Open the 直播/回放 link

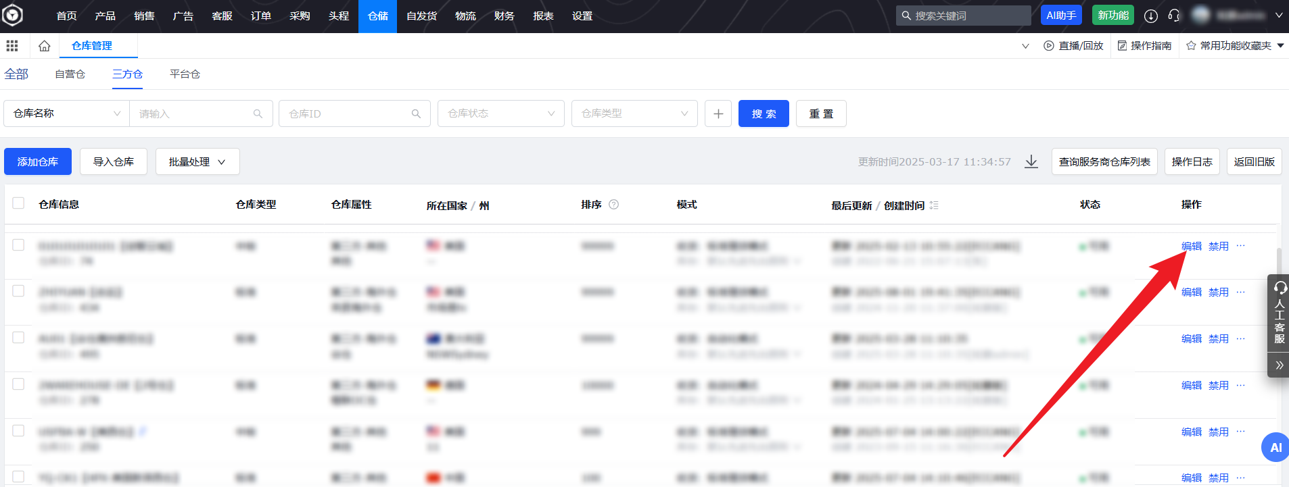click(x=1073, y=46)
